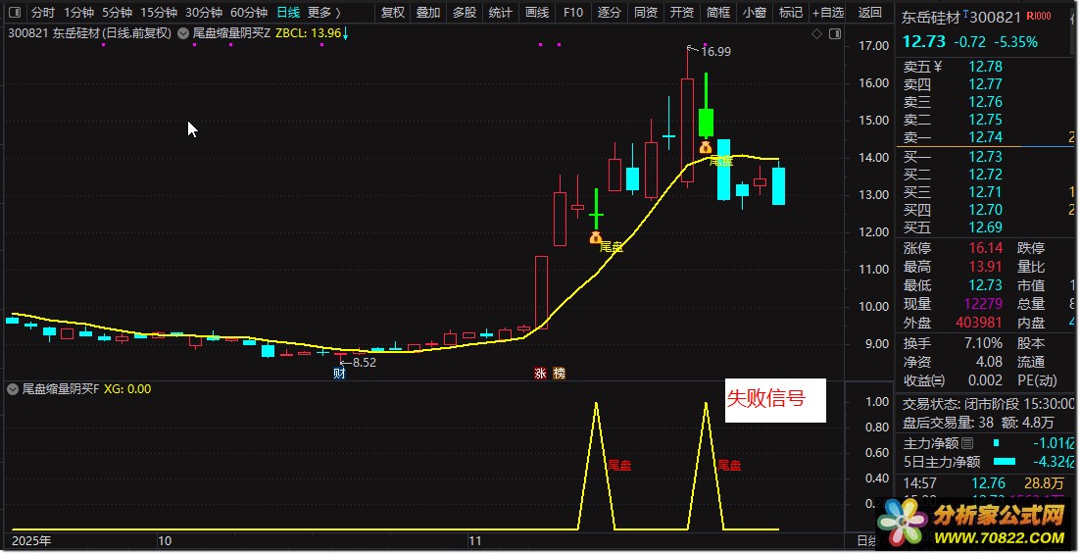Viewport: 1081px width, 554px height.
Task: Toggle the panel layout icon beside the diamond
Action: (x=835, y=33)
